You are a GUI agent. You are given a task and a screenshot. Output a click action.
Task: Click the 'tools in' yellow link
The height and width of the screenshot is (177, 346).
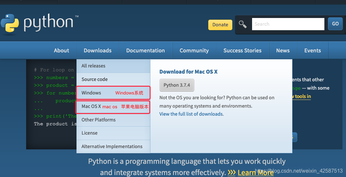[302, 96]
